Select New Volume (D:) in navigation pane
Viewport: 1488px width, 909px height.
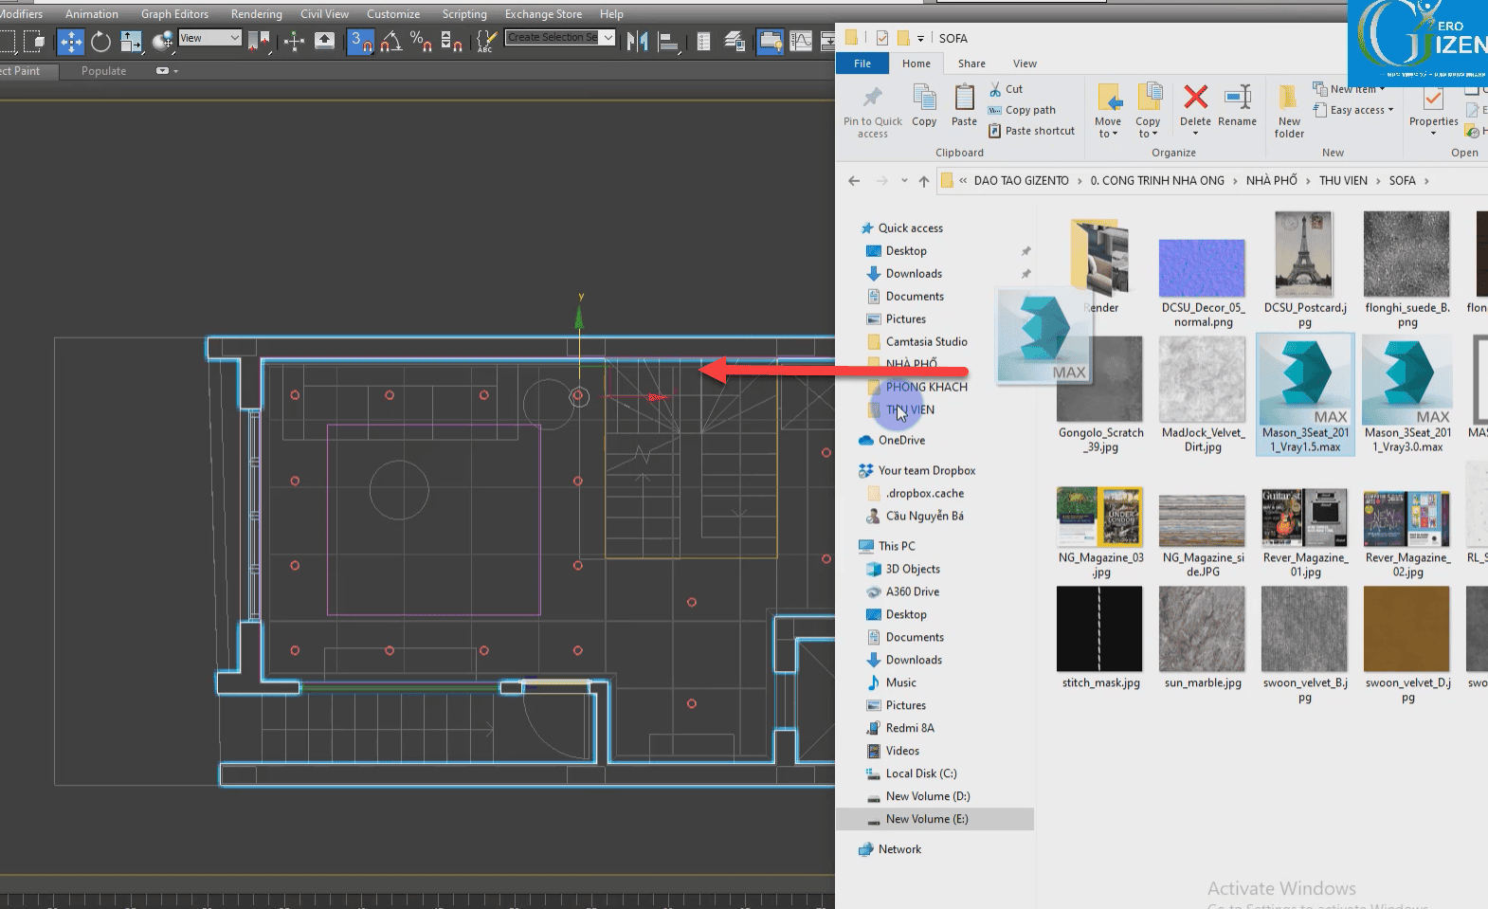927,796
